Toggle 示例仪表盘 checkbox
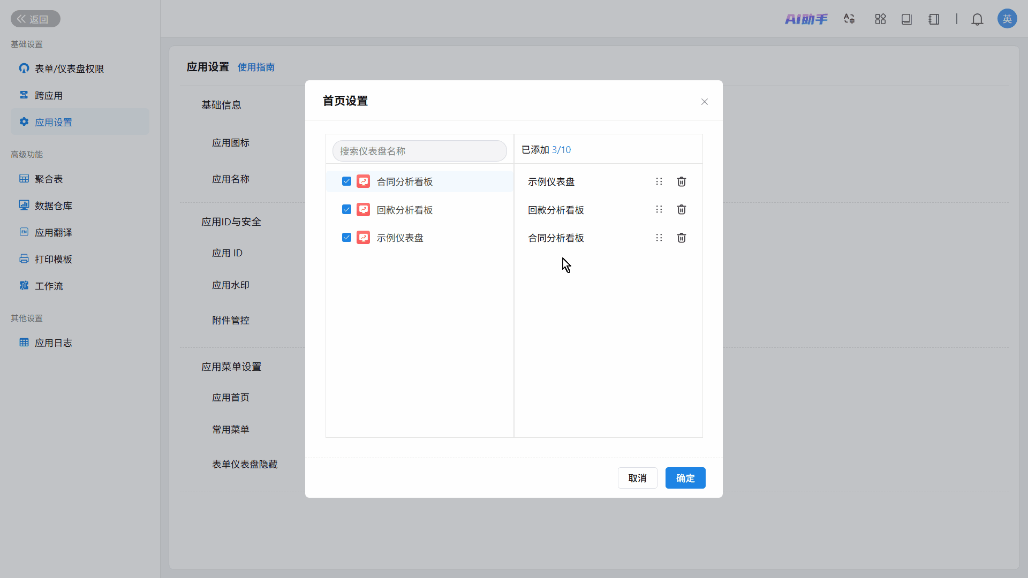 pos(346,237)
